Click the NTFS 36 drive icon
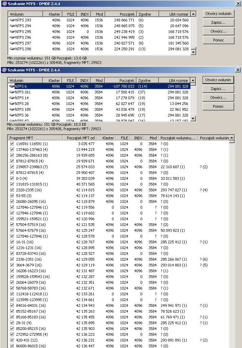The height and width of the screenshot is (348, 242). (12, 115)
